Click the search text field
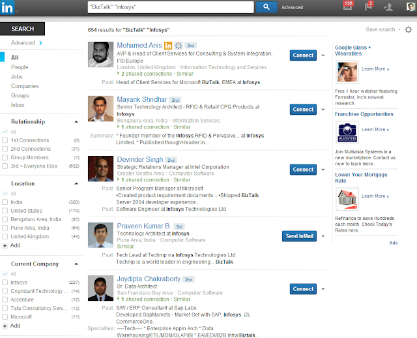Image resolution: width=417 pixels, height=338 pixels. click(x=171, y=7)
